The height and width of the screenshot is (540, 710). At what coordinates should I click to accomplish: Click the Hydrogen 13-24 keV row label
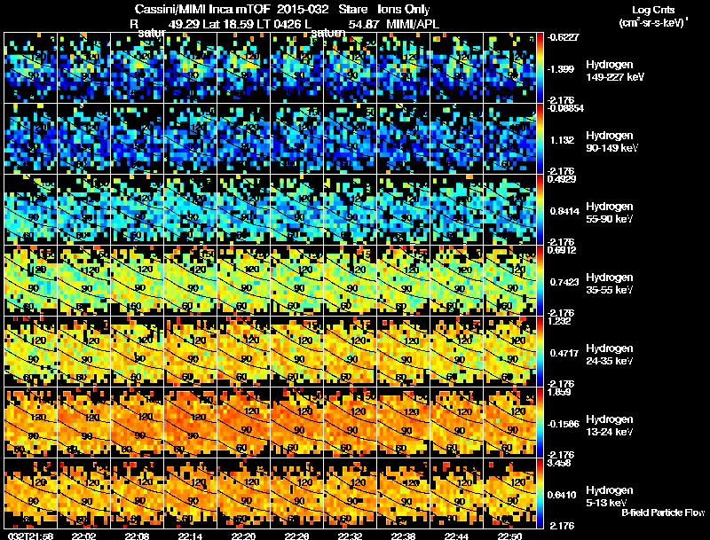pyautogui.click(x=610, y=426)
